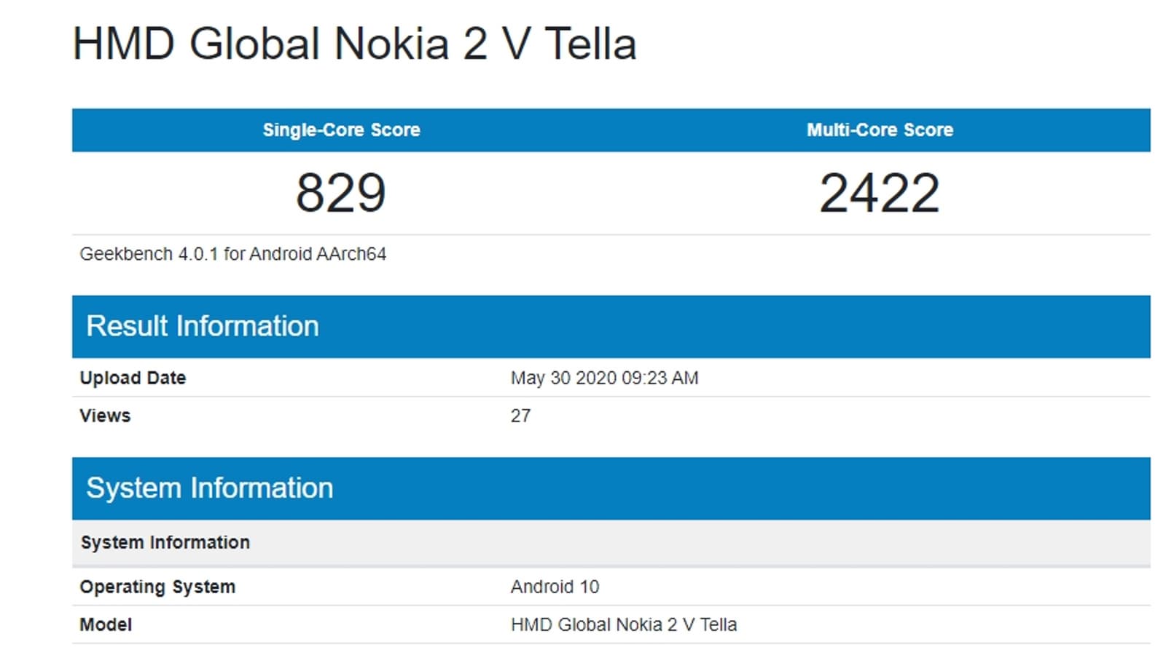Click the Multi-Core Score column header
This screenshot has height=655, width=1166.
[880, 130]
